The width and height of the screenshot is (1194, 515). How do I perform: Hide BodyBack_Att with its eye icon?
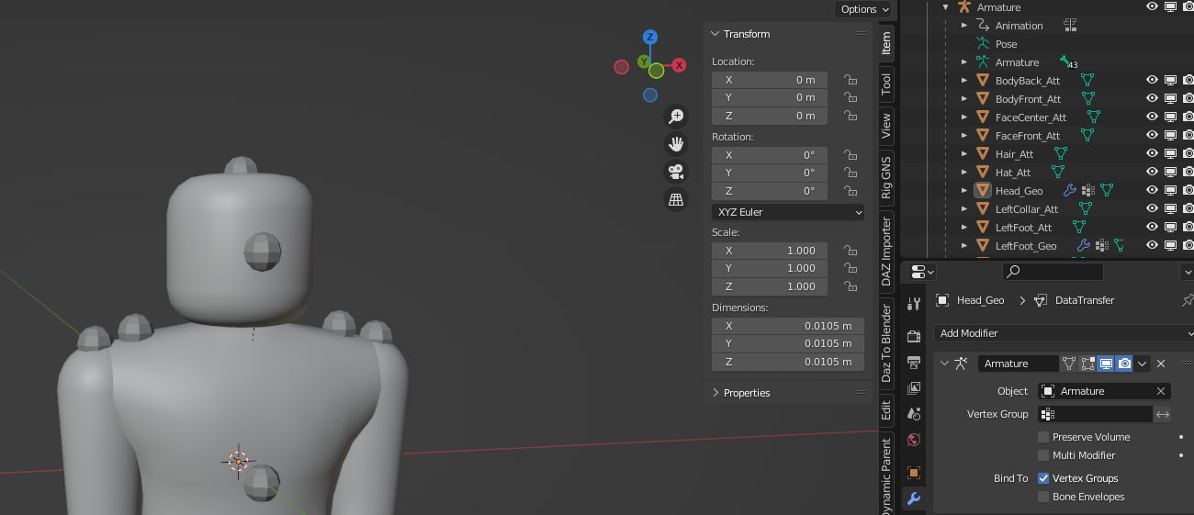pyautogui.click(x=1152, y=81)
